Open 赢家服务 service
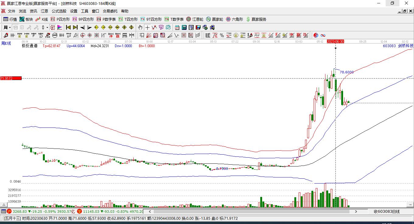The image size is (414, 224). point(256,19)
